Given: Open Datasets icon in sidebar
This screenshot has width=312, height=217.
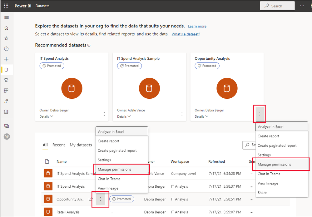Looking at the screenshot, I should 6,70.
